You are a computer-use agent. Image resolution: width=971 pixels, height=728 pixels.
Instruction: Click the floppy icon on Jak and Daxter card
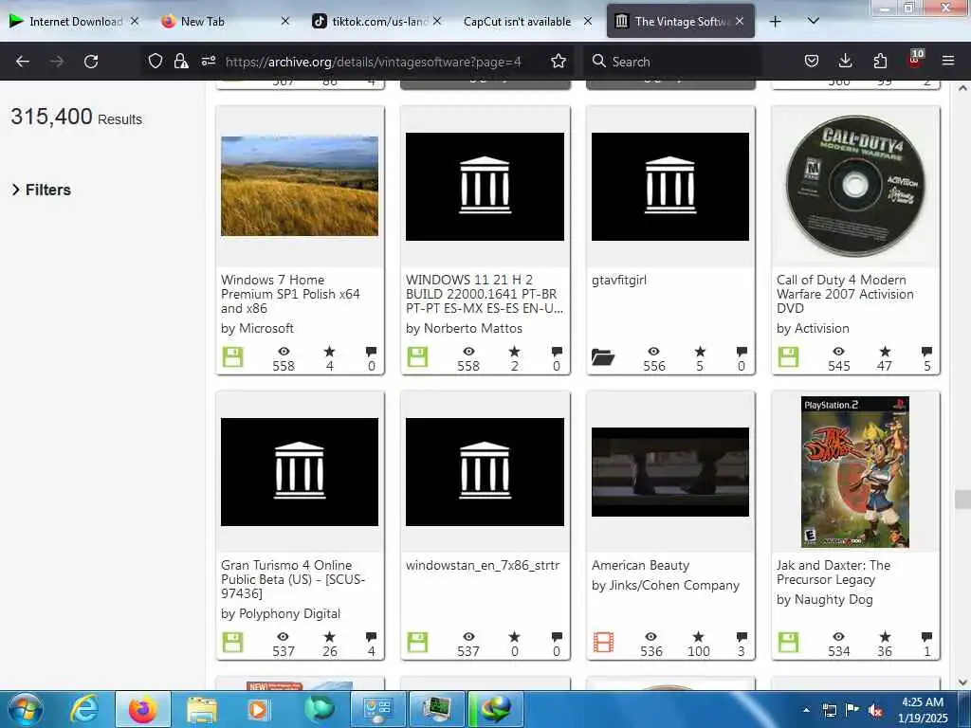point(788,643)
